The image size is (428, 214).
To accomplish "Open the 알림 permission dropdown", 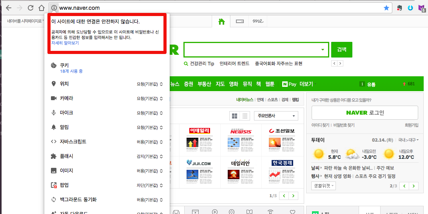I will click(150, 127).
